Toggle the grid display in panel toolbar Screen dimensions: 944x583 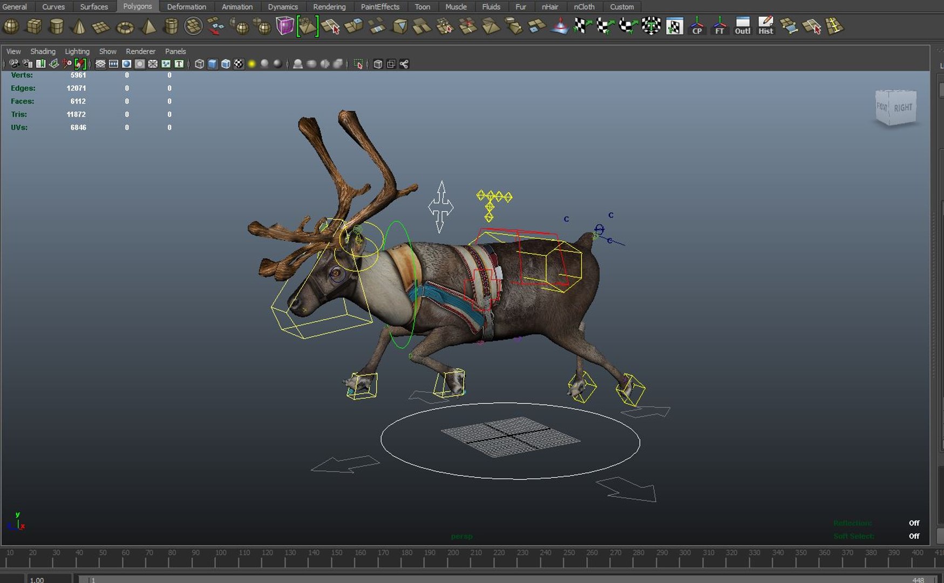tap(100, 64)
